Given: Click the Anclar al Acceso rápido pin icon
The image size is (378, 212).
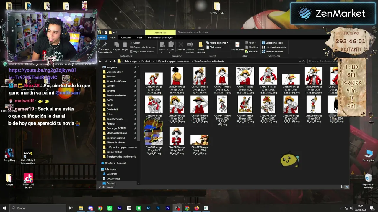Looking at the screenshot, I should click(x=105, y=44).
